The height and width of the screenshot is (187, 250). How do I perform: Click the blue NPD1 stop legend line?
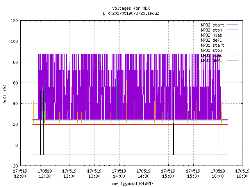[x=233, y=50]
